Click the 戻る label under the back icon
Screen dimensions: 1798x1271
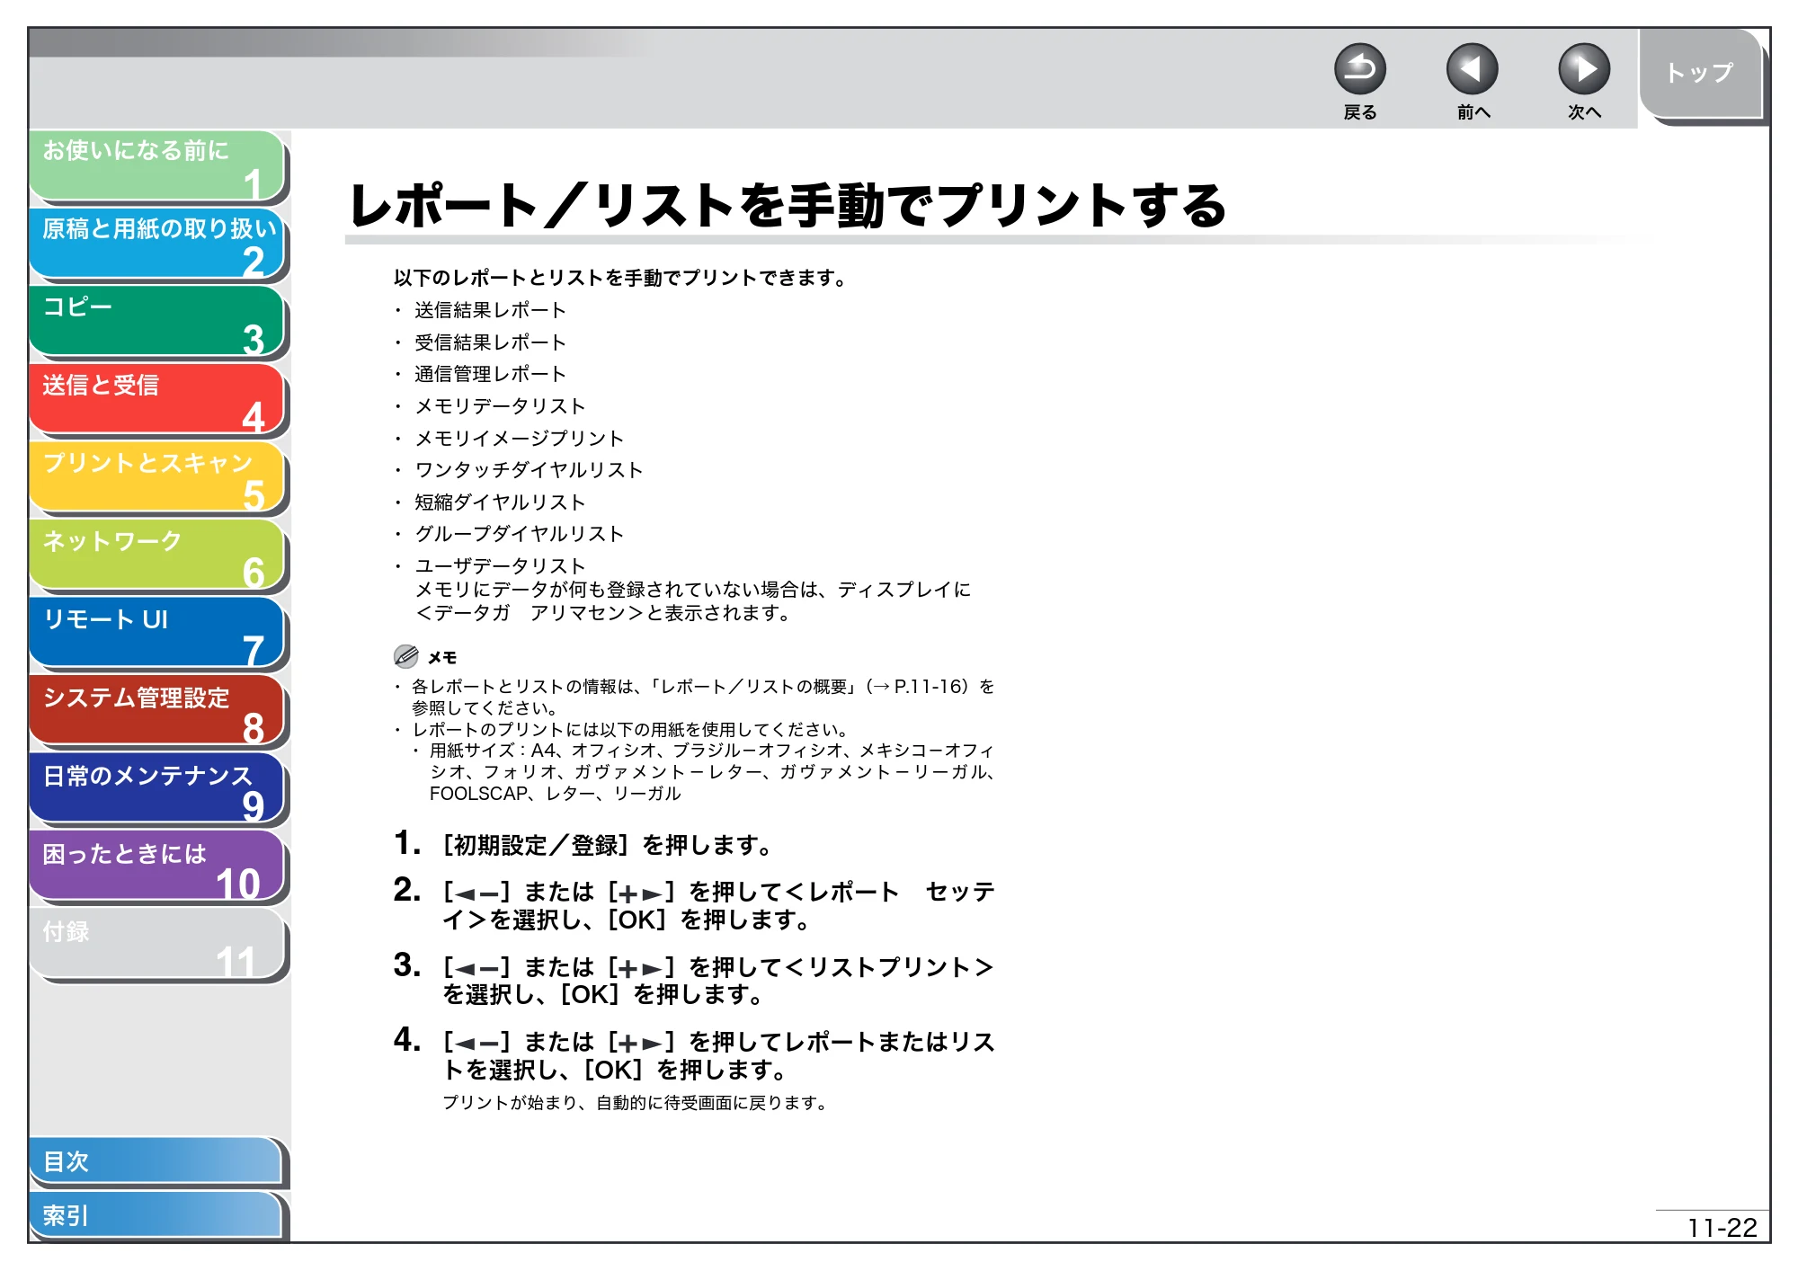1360,112
